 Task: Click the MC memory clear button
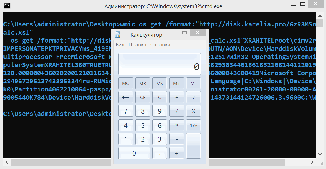126,83
